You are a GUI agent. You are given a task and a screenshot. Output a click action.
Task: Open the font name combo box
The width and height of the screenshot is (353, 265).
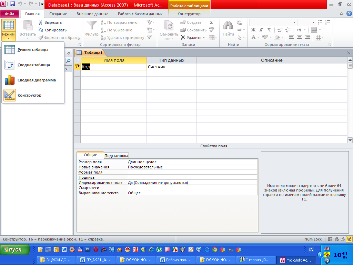pos(273,22)
